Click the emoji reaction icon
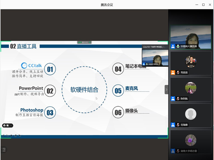Screen dimensions: 214x160 point(4,125)
